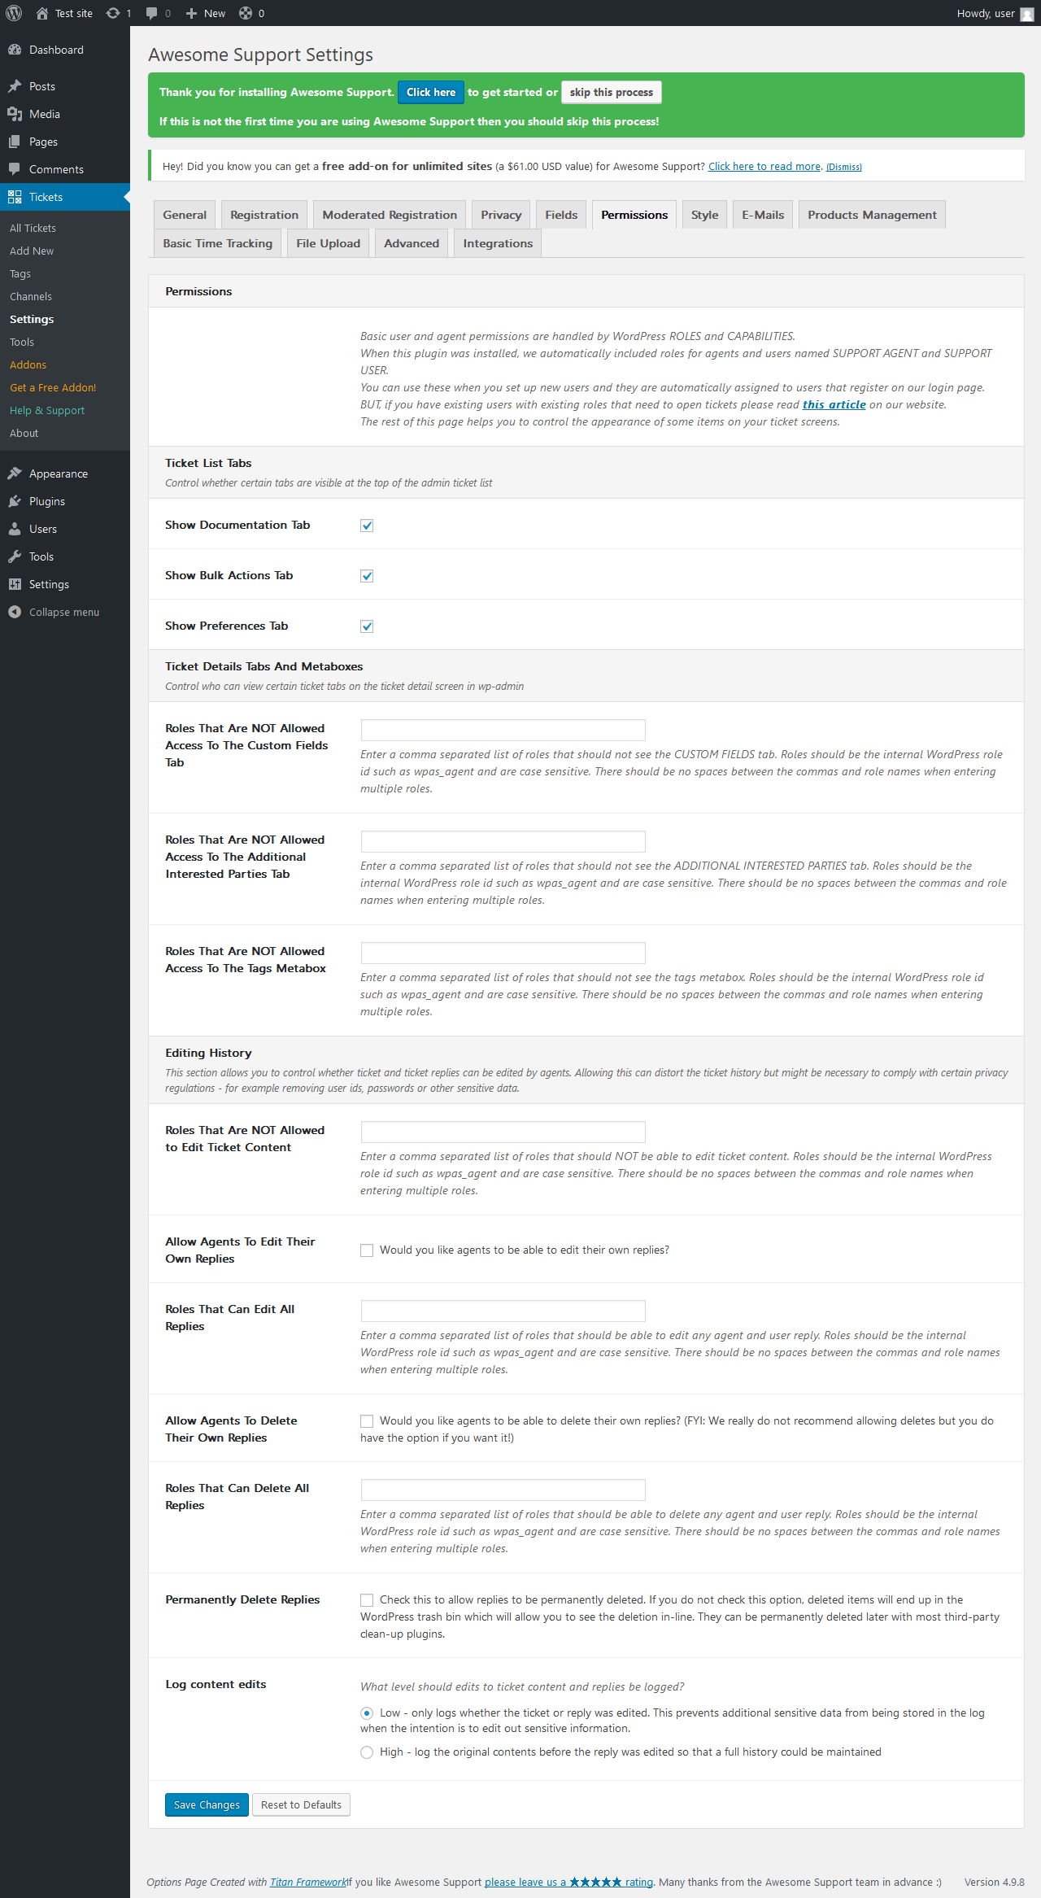Screen dimensions: 1041x1898
Task: Open the Titan Framework link
Action: (307, 1882)
